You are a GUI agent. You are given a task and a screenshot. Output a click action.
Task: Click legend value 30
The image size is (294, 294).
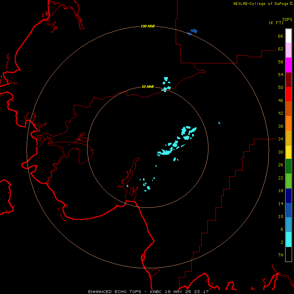(281, 152)
